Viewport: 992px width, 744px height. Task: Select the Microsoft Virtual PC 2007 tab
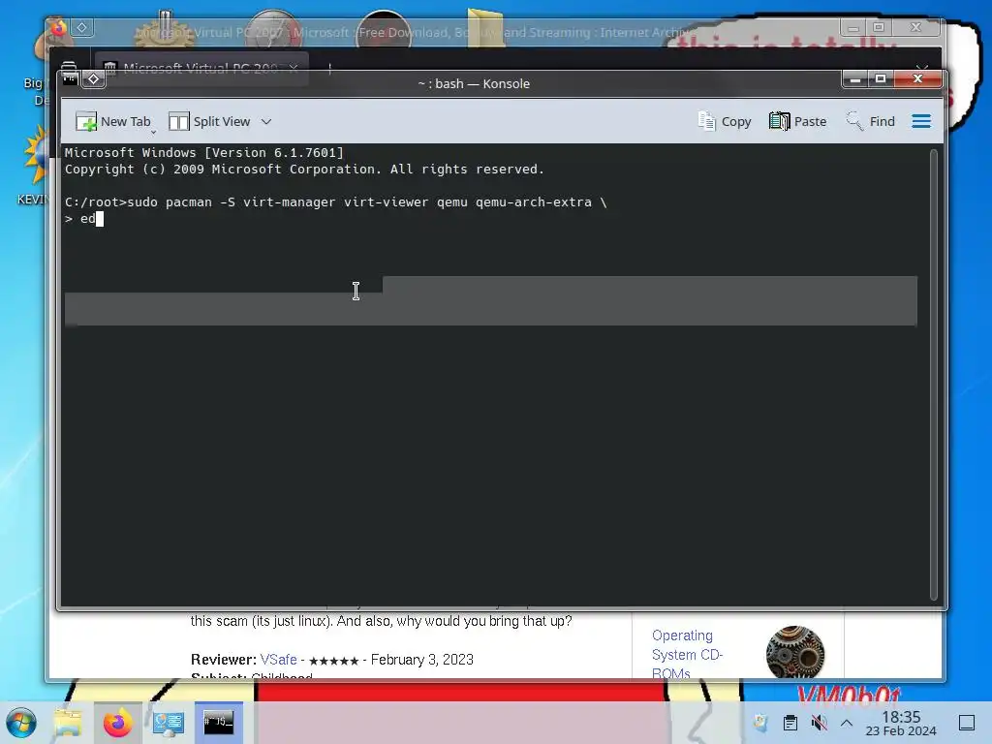click(x=201, y=68)
